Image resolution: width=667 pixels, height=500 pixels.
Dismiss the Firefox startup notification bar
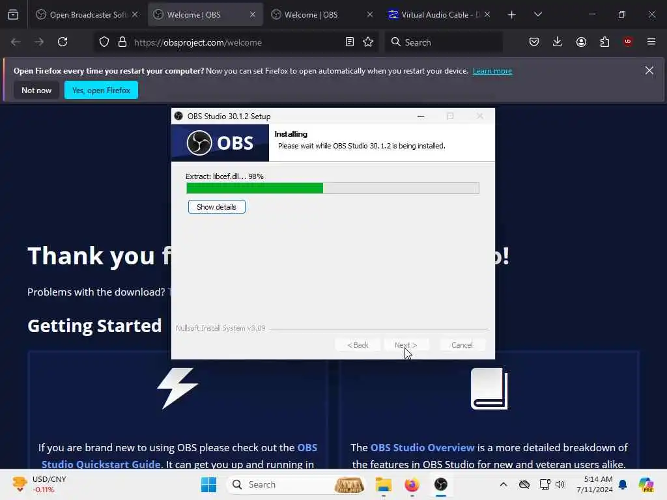649,70
